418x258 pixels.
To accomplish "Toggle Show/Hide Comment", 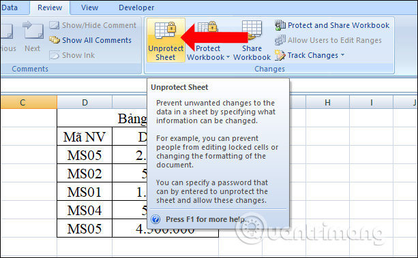I will coord(93,25).
